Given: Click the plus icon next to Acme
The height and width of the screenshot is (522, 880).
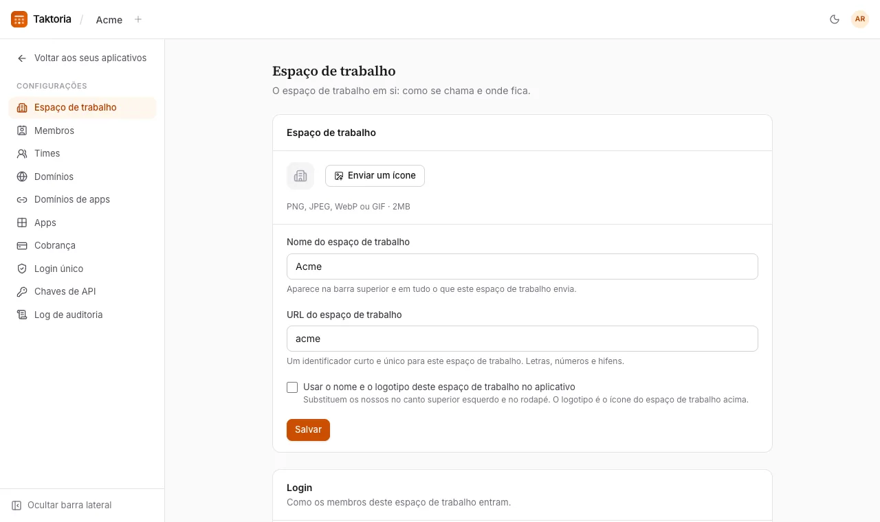Looking at the screenshot, I should coord(138,19).
